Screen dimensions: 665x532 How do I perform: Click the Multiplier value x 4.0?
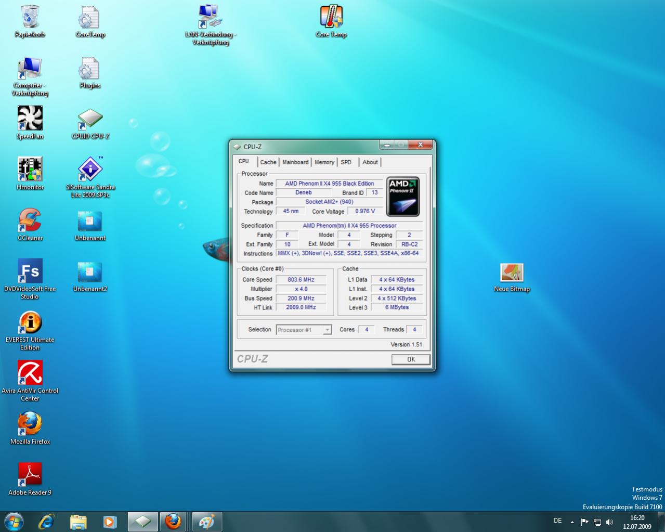301,289
